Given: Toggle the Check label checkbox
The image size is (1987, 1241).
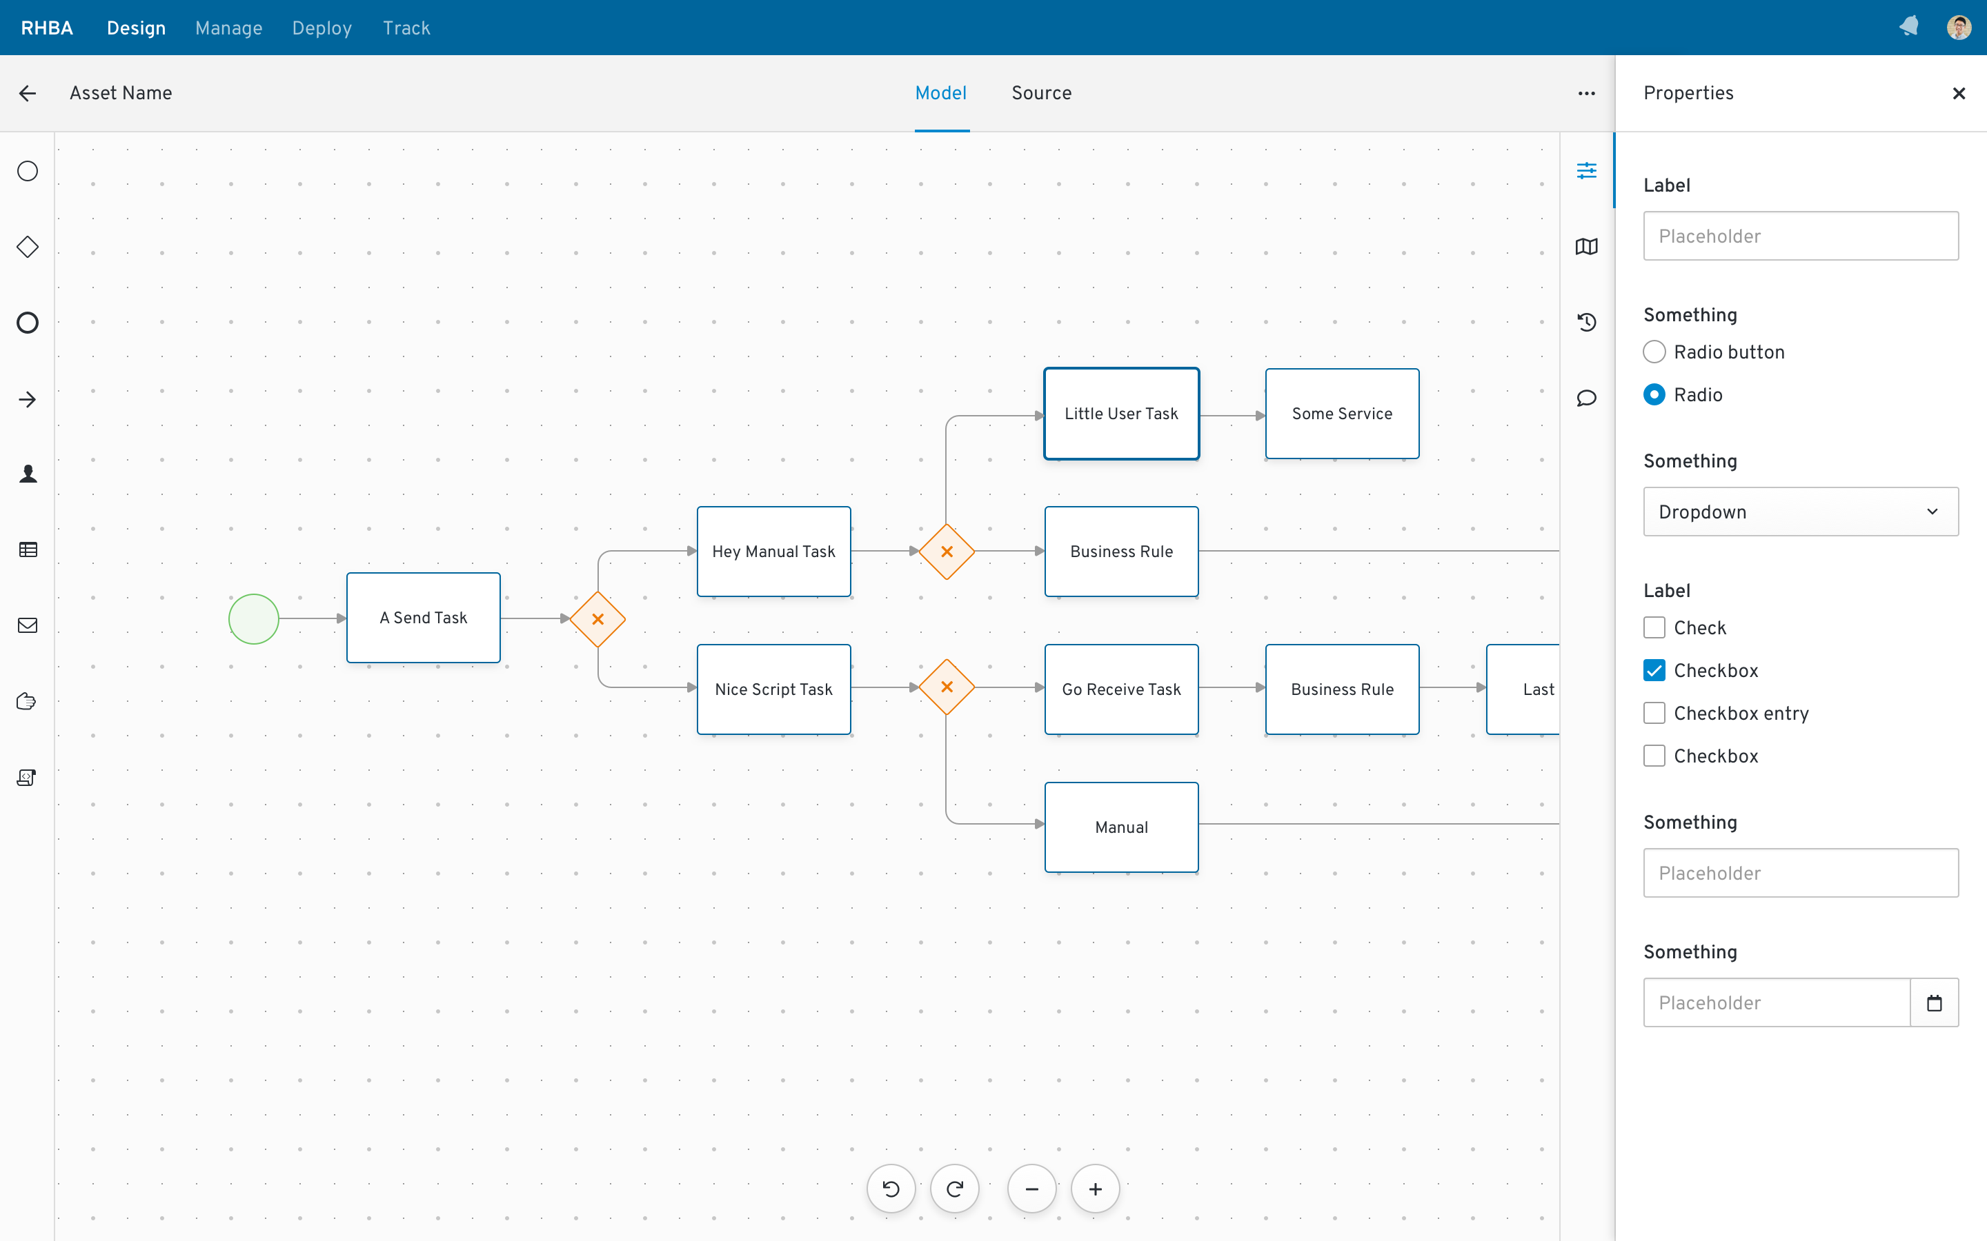Looking at the screenshot, I should point(1654,627).
